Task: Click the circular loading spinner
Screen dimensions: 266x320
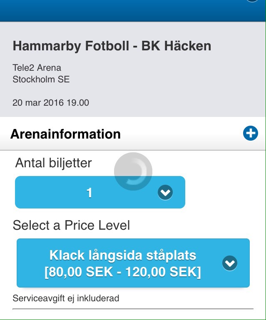Action: click(x=133, y=171)
